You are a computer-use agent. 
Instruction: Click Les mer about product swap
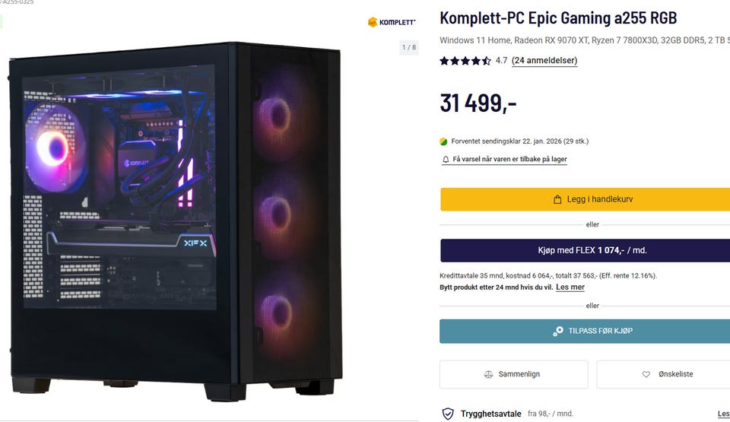click(x=570, y=287)
